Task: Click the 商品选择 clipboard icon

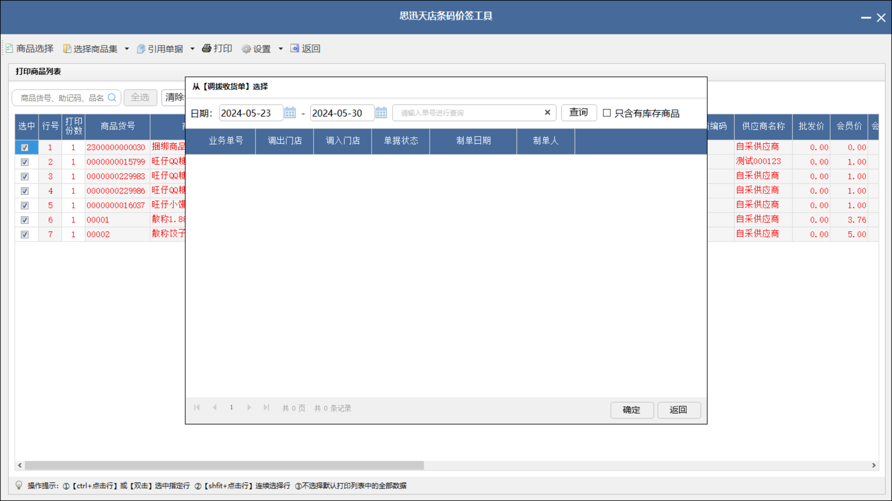Action: (x=9, y=48)
